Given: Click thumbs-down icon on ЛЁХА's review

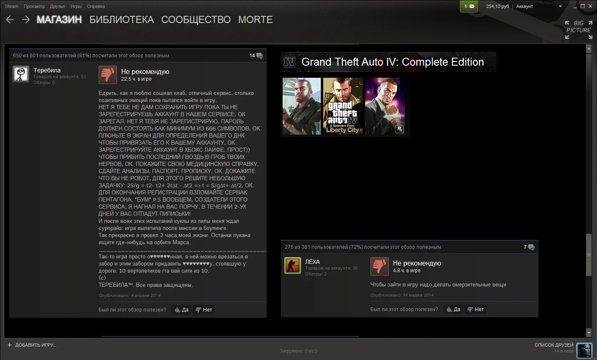Looking at the screenshot, I should pyautogui.click(x=380, y=266).
